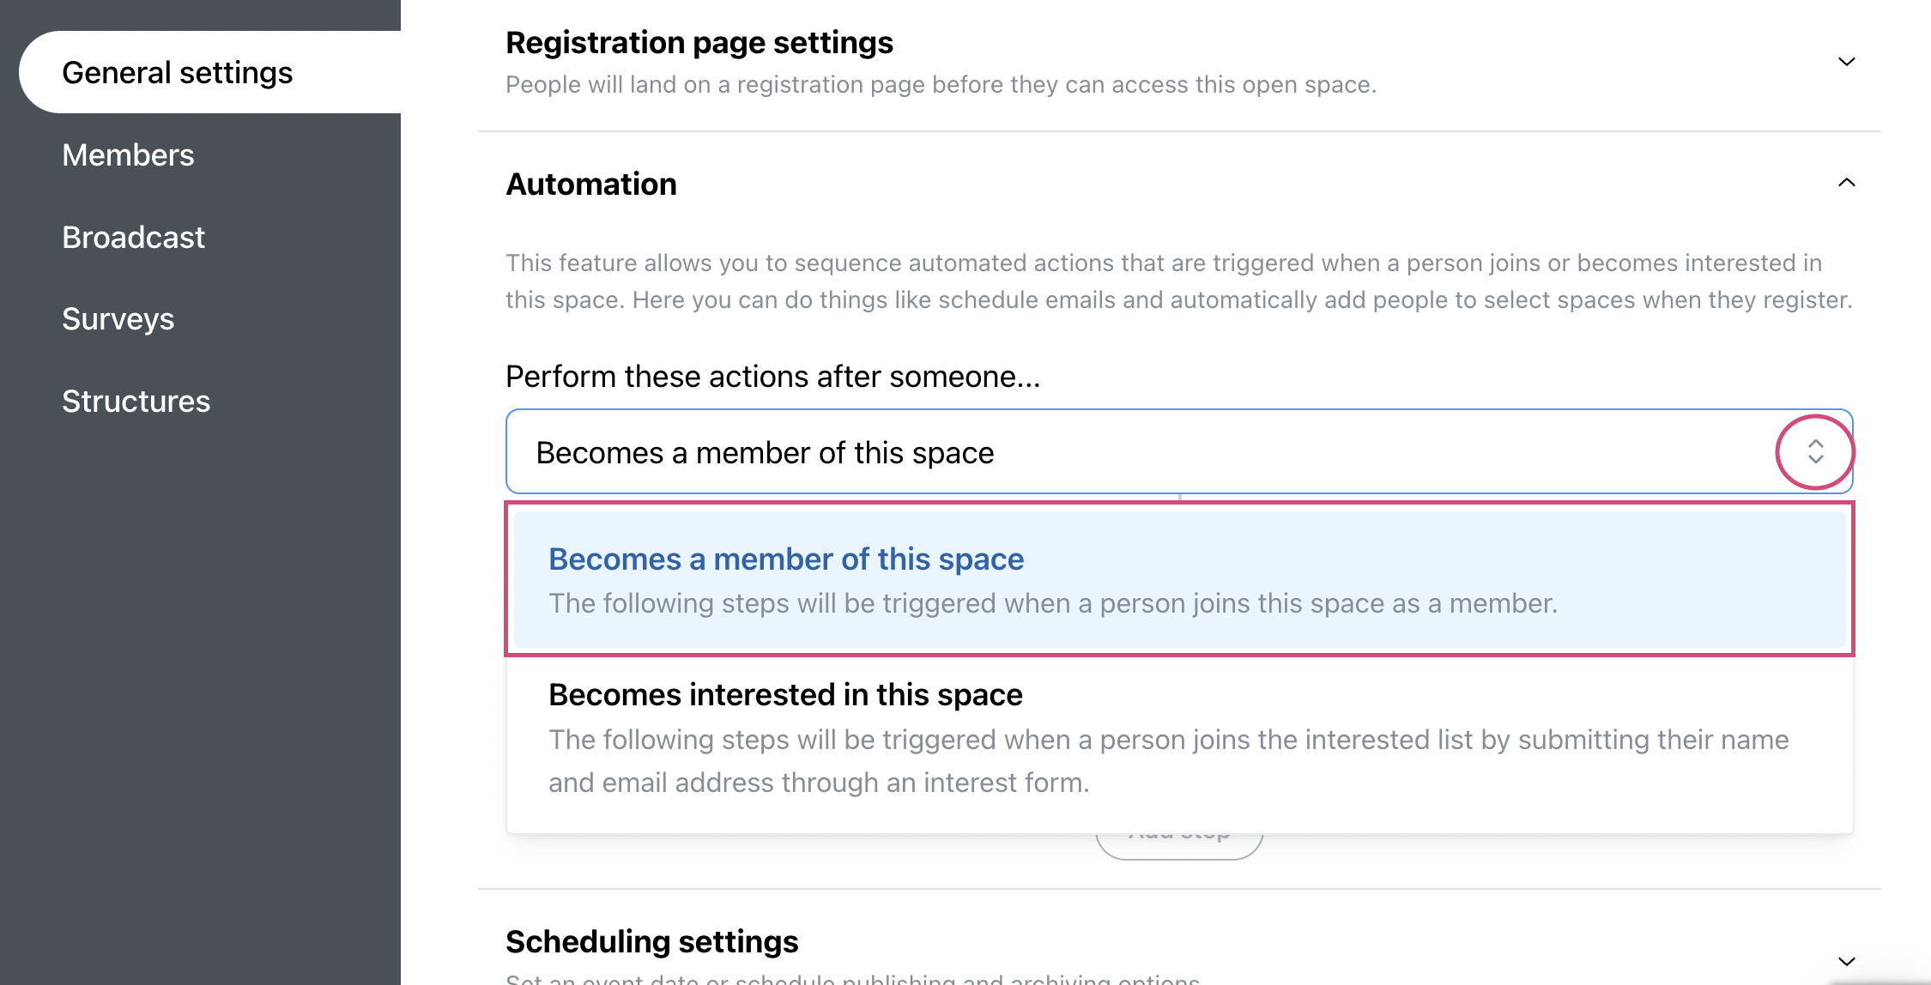1931x985 pixels.
Task: Collapse the Automation section chevron
Action: pos(1846,183)
